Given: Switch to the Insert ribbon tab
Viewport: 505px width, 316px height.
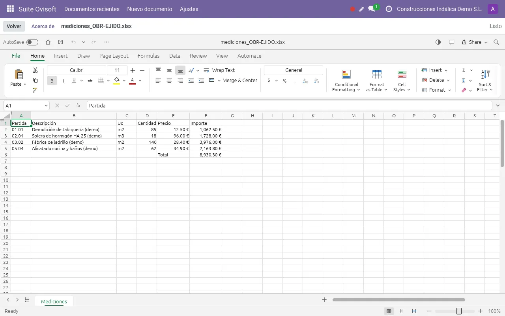Looking at the screenshot, I should tap(61, 56).
